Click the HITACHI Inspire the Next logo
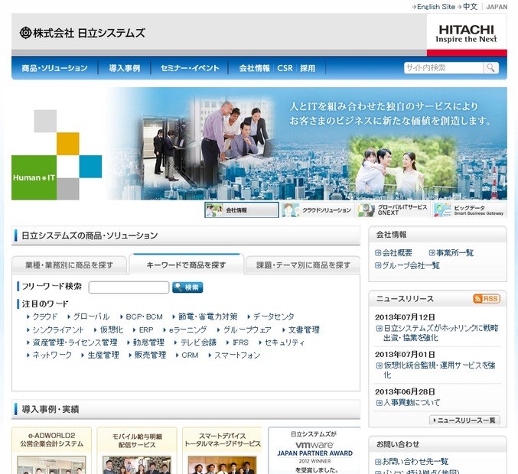This screenshot has height=474, width=518. point(466,34)
